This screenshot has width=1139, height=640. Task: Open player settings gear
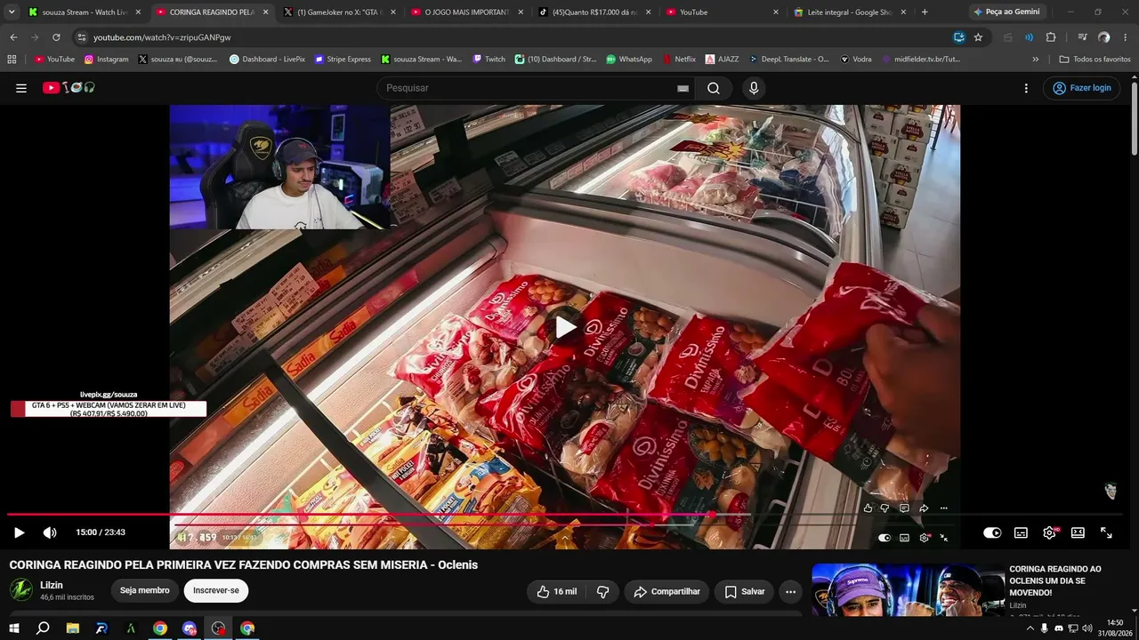[1050, 532]
